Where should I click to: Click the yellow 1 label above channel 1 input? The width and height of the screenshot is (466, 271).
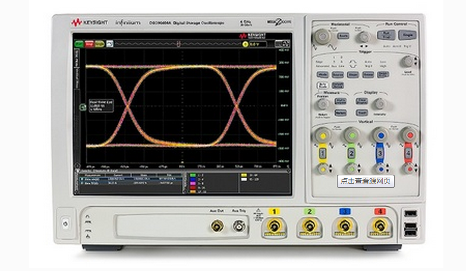pos(274,212)
